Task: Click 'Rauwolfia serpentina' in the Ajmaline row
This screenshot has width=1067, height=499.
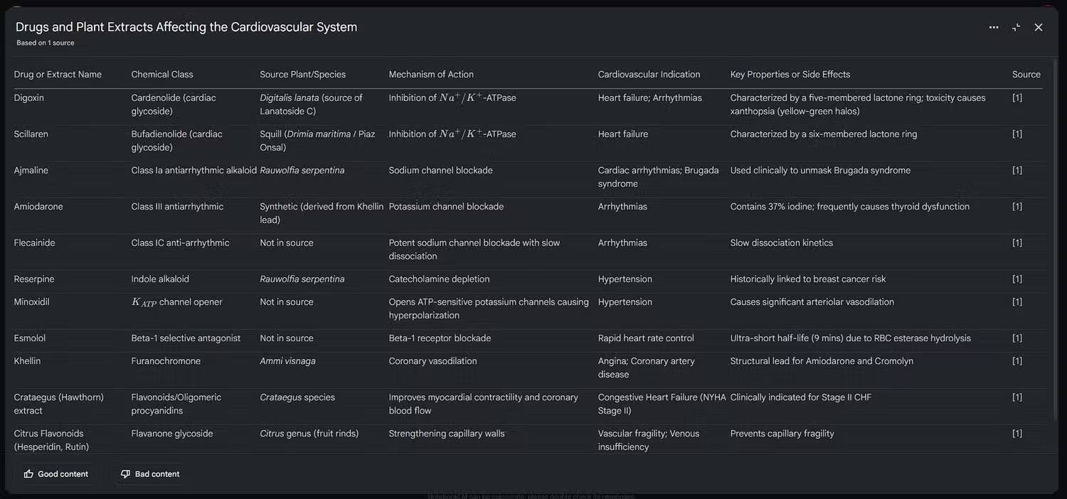Action: coord(302,170)
